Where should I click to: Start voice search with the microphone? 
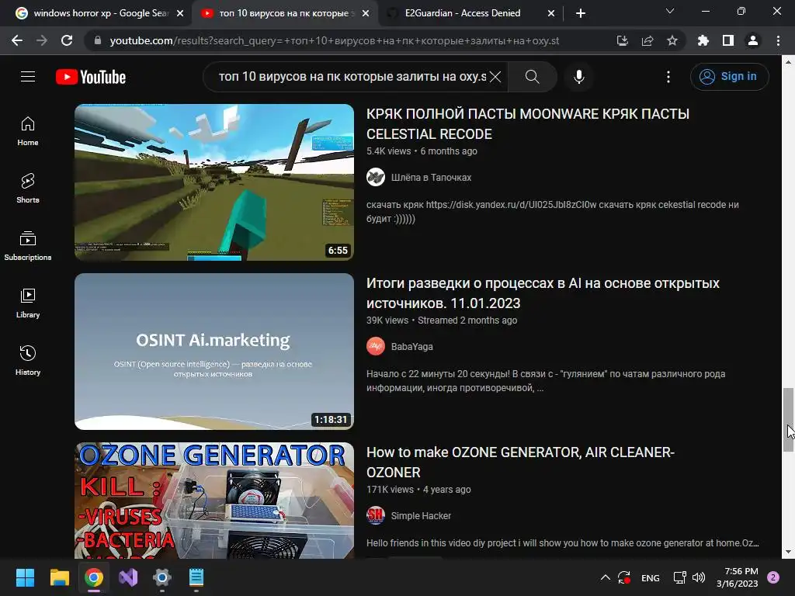[578, 77]
